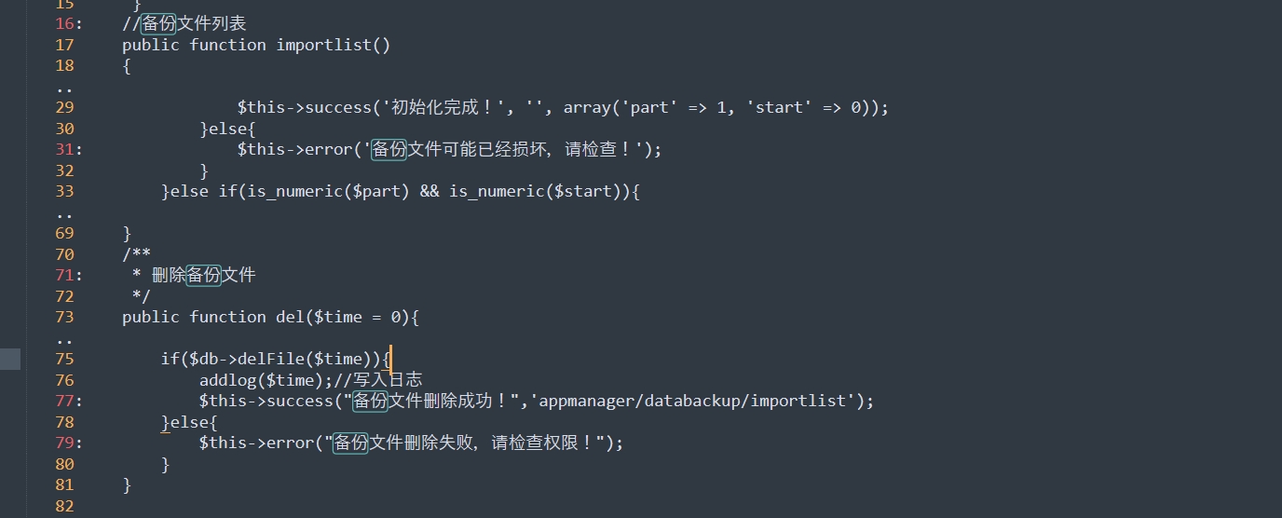Click the '..' skipped-lines marker below line 33
The height and width of the screenshot is (518, 1282).
[x=64, y=215]
